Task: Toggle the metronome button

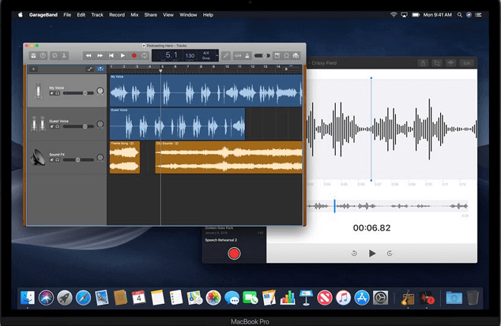Action: click(247, 55)
